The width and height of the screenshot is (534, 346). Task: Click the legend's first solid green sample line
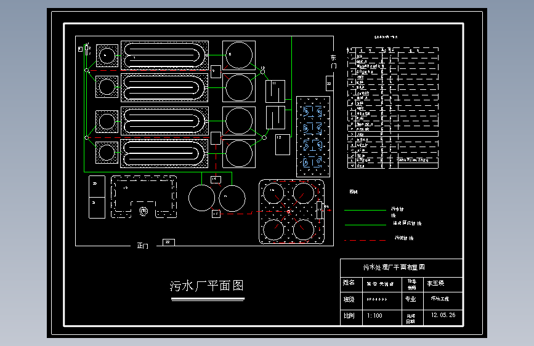tap(365, 210)
